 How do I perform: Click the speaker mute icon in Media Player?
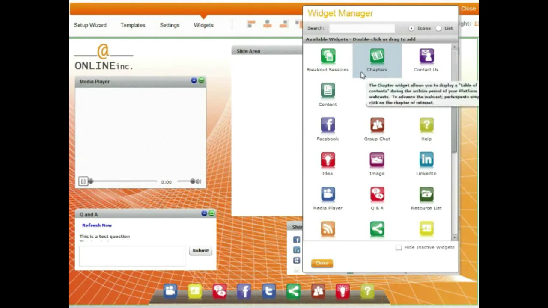tap(198, 181)
